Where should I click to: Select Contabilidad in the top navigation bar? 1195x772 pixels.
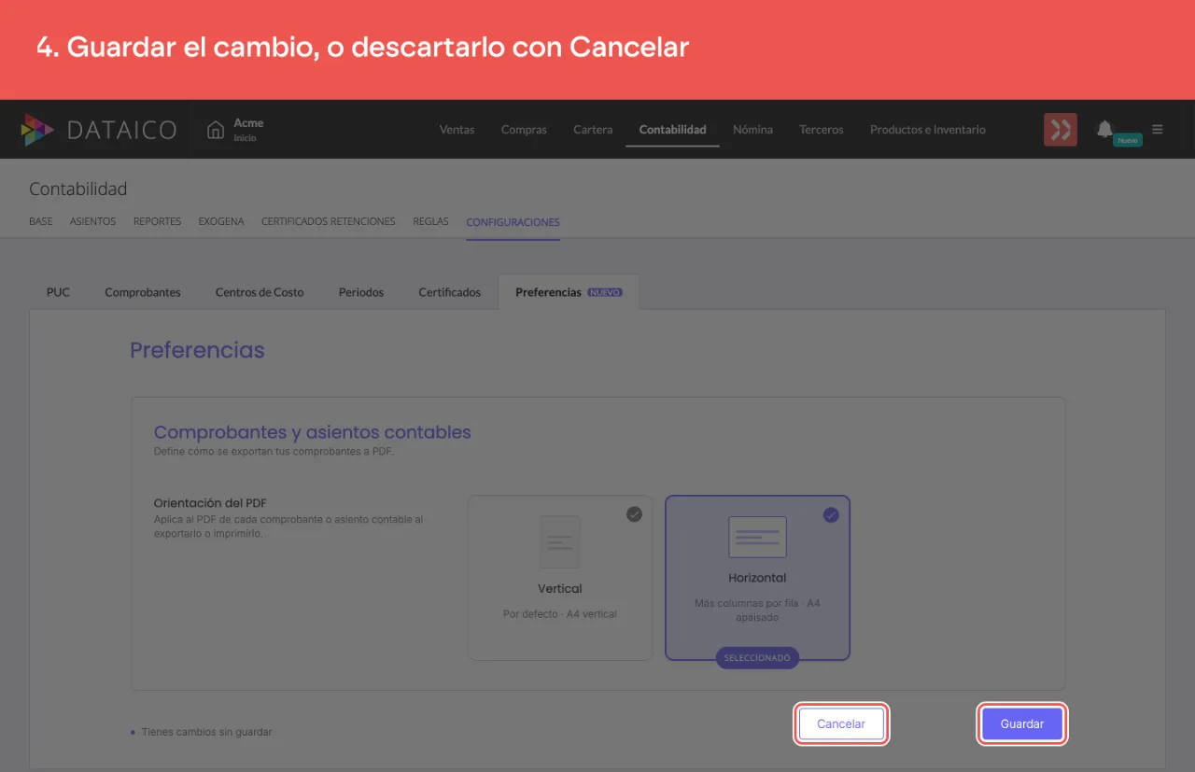click(672, 130)
